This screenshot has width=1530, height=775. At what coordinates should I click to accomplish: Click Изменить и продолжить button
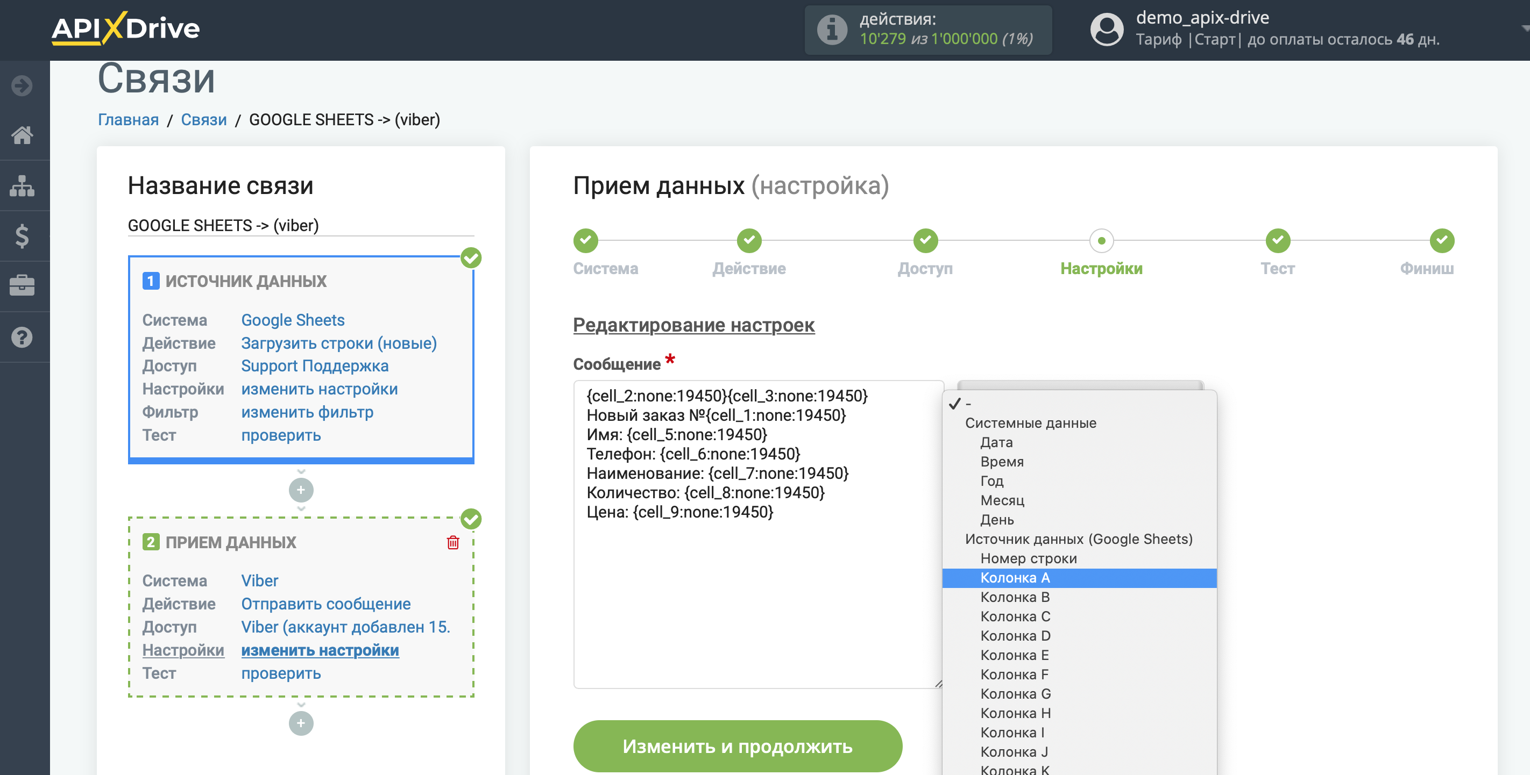point(737,746)
